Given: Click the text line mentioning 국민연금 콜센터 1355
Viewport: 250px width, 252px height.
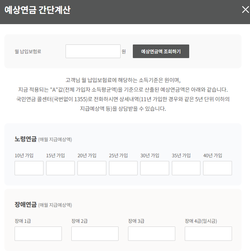Looking at the screenshot, I should (x=123, y=99).
